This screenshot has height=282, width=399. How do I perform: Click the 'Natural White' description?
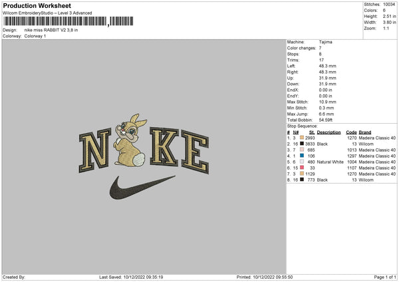coord(331,162)
